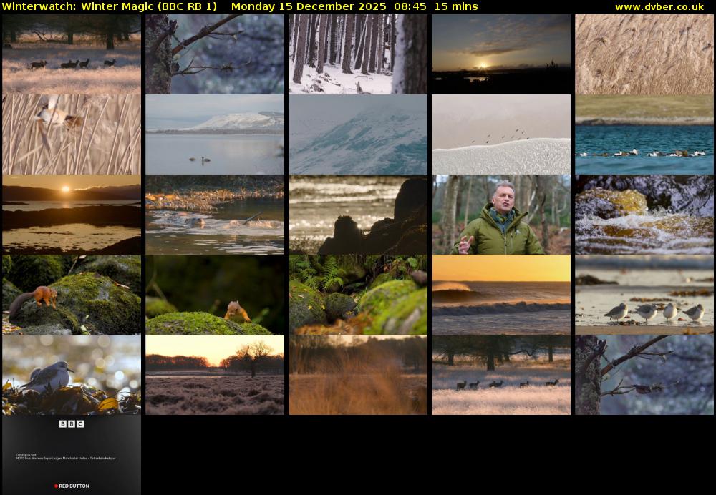
Task: Select the red squirrel standing on mossy rock
Action: 72,295
